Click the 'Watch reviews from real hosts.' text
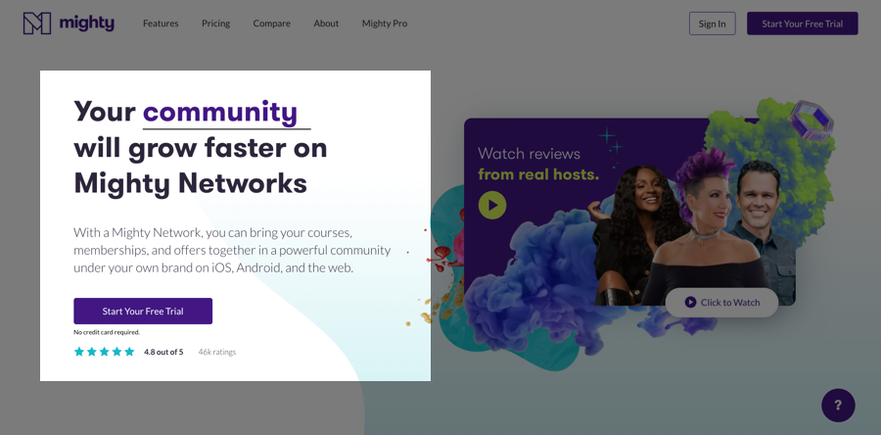 [x=538, y=164]
